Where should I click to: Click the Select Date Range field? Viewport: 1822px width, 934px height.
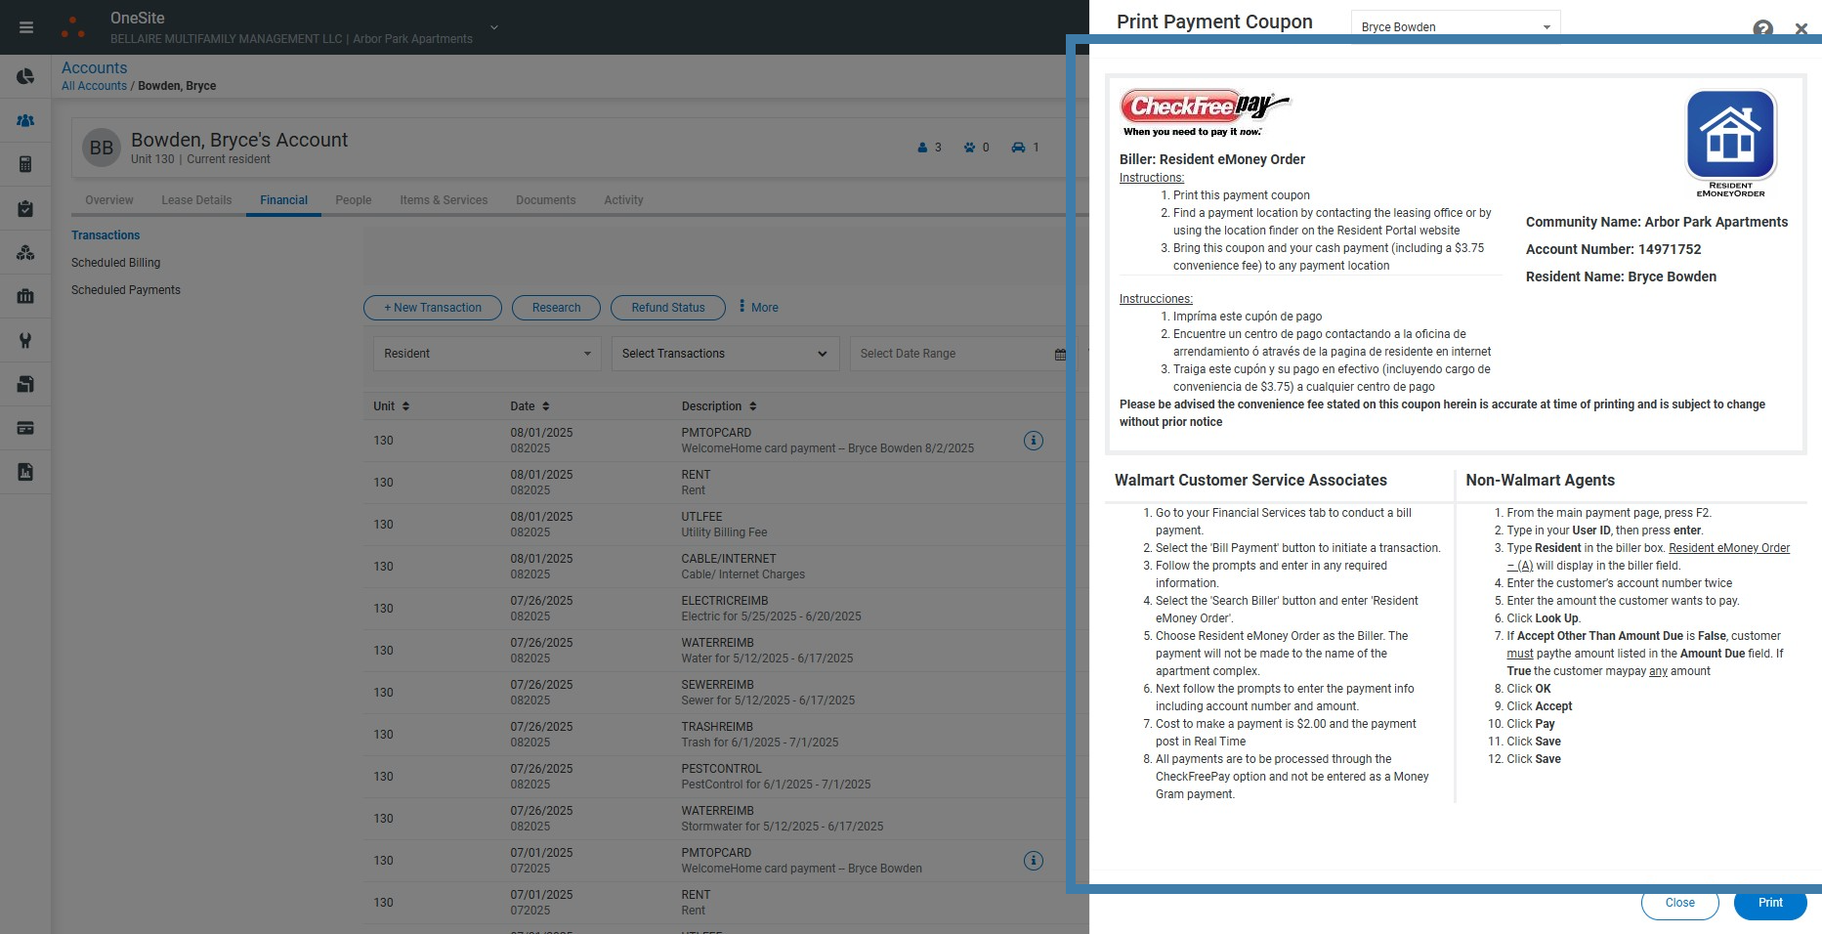[962, 354]
